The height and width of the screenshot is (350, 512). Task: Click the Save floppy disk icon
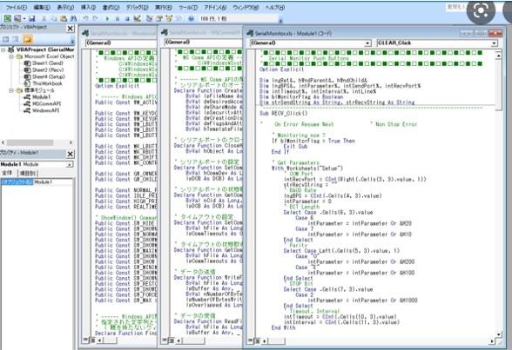[31, 18]
